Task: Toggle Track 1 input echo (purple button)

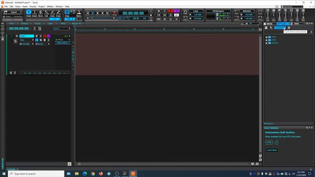Action: 49,36
